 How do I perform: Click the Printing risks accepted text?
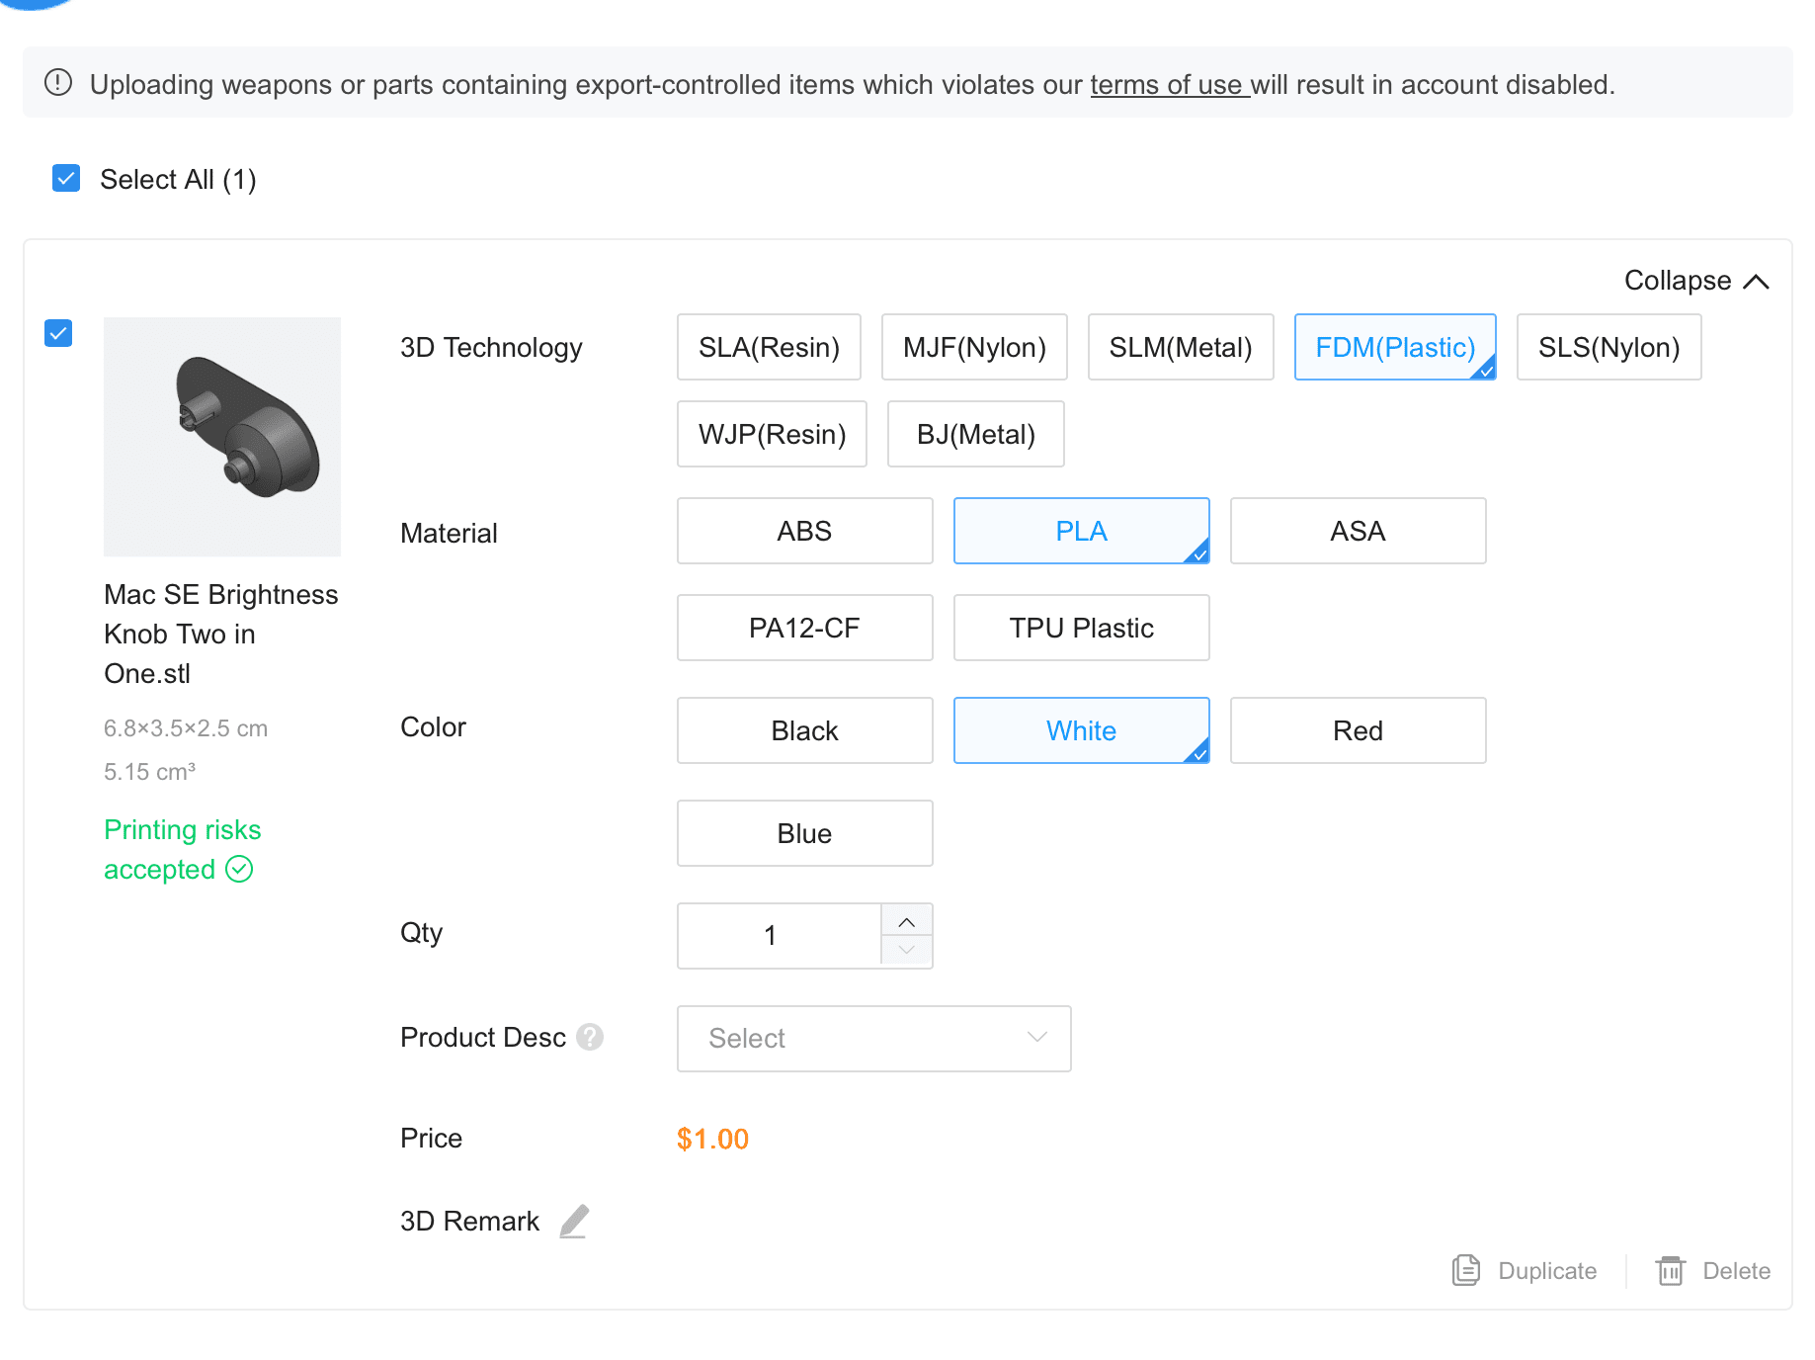(x=182, y=849)
